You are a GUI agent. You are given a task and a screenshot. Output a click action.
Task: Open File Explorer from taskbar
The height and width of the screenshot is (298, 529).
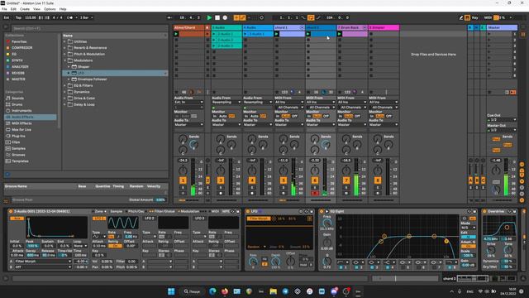click(x=274, y=291)
